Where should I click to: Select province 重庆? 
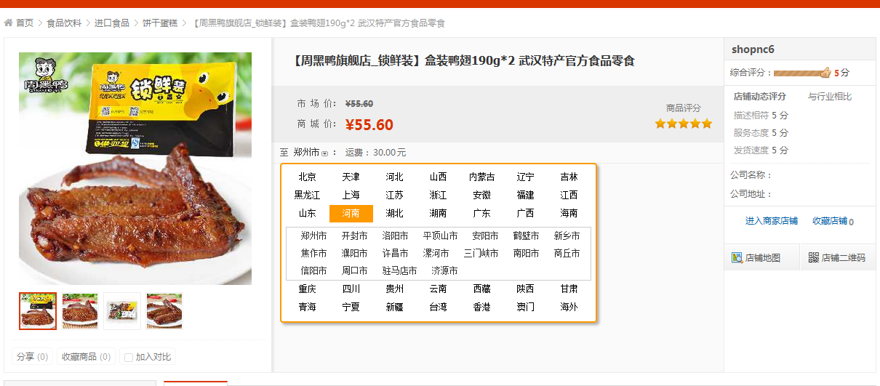[307, 289]
